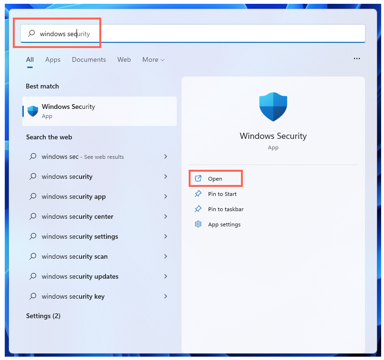The width and height of the screenshot is (384, 360).
Task: Click the 'windows sec - See web results' suggestion text
Action: (x=83, y=156)
